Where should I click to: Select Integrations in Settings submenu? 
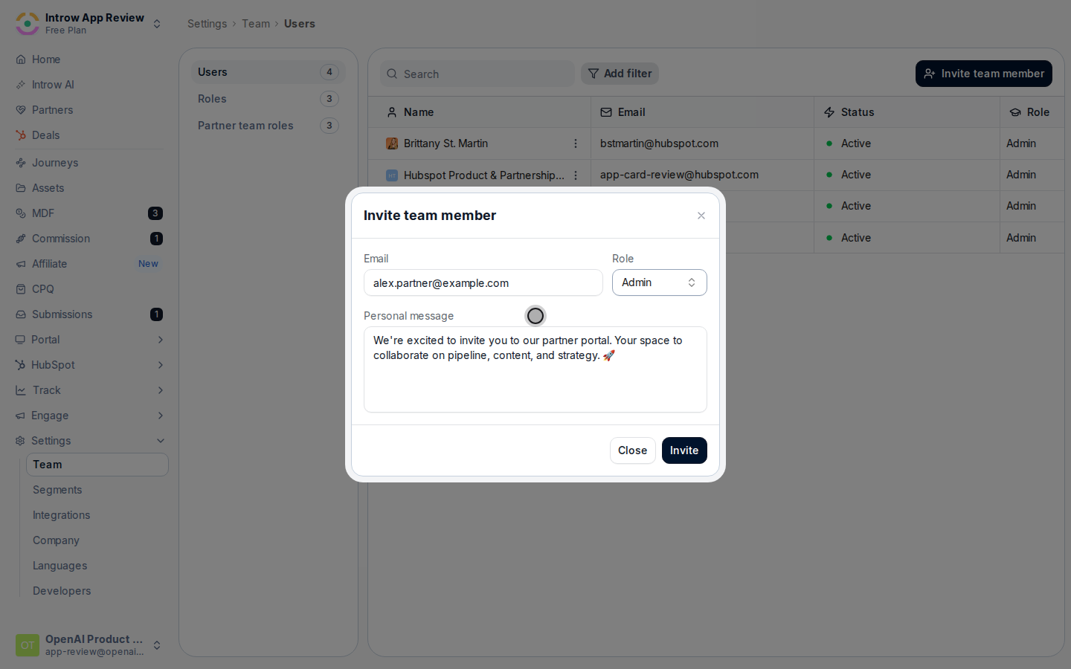(x=62, y=515)
